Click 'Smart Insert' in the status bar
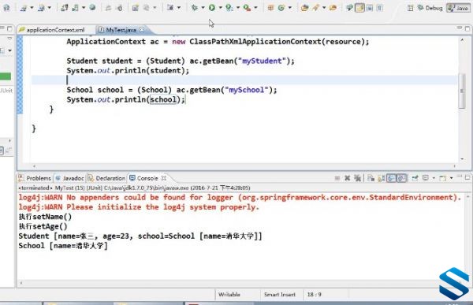This screenshot has height=305, width=473. tap(280, 295)
